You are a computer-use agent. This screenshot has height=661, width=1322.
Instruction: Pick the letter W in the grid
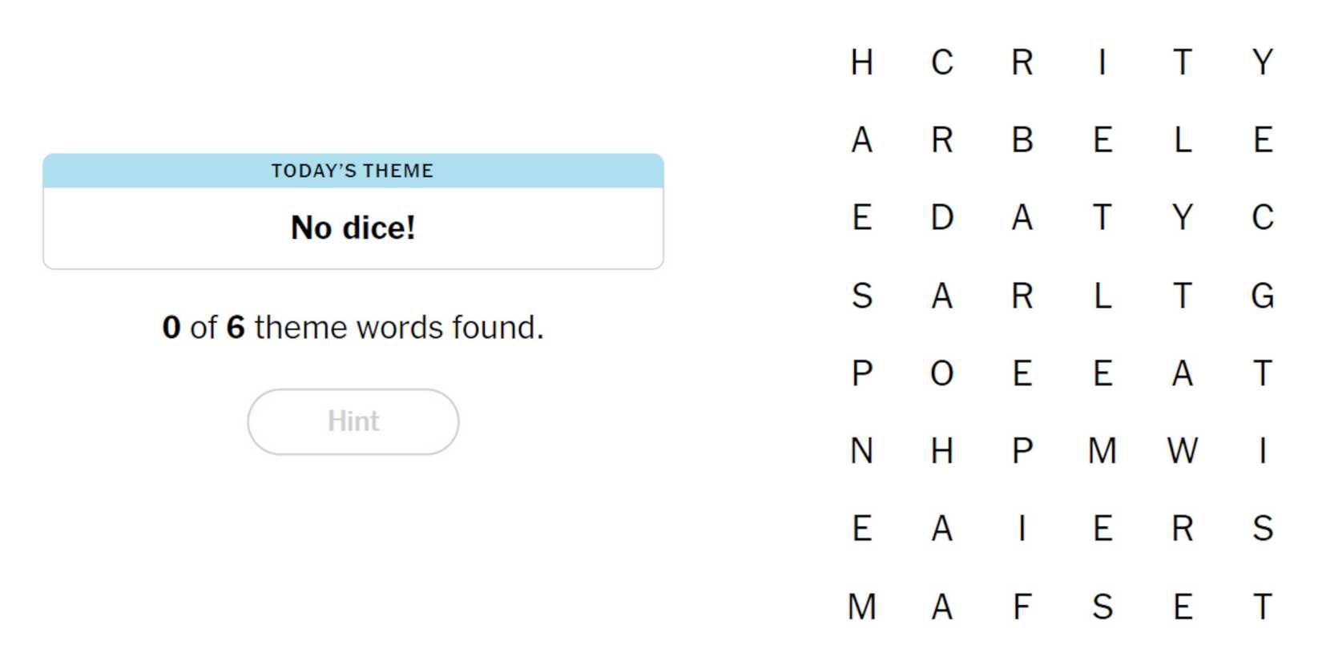coord(1182,451)
